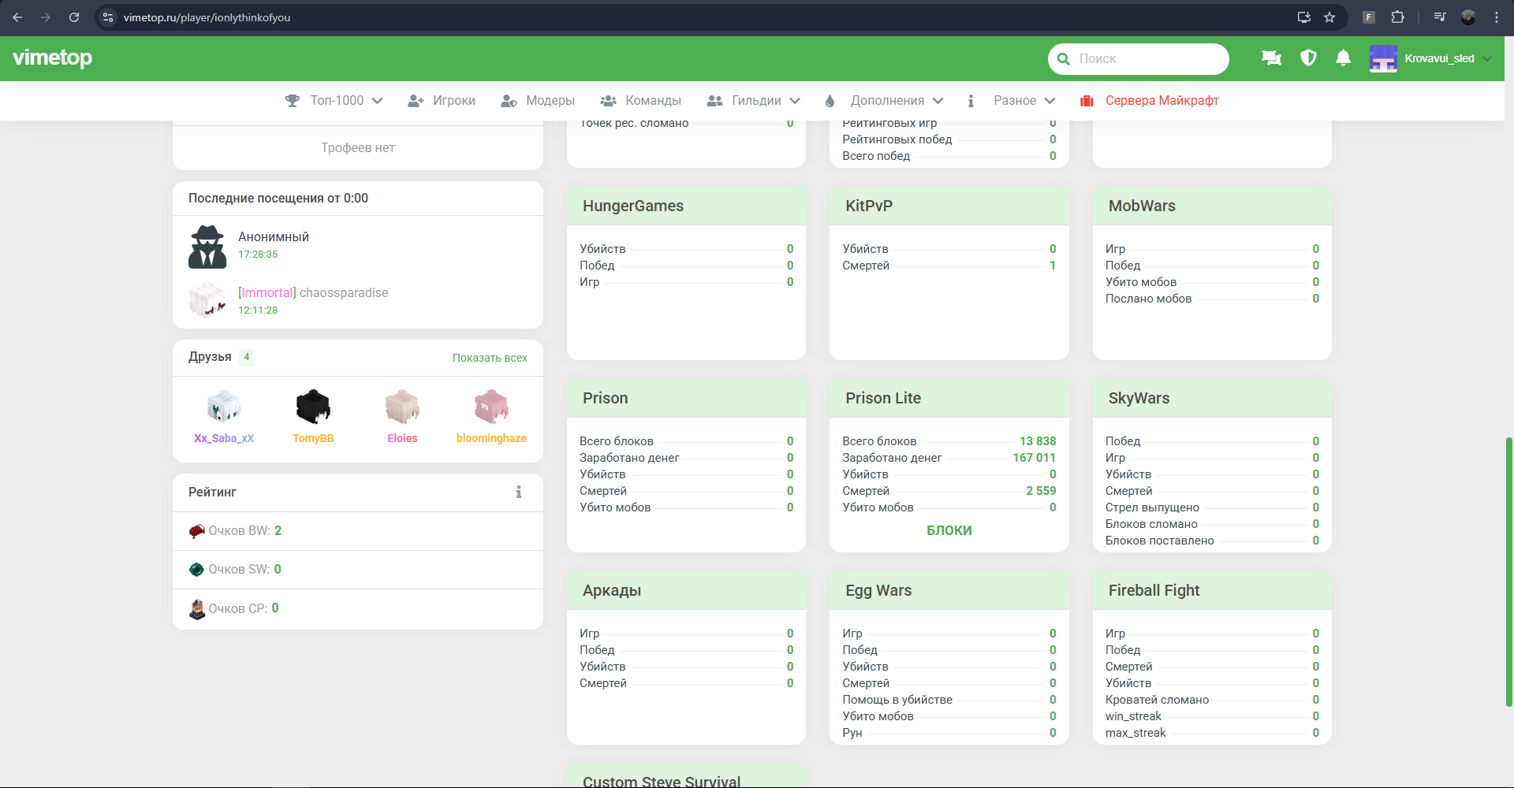This screenshot has width=1514, height=788.
Task: Click the Eloies head avatar
Action: pos(402,407)
